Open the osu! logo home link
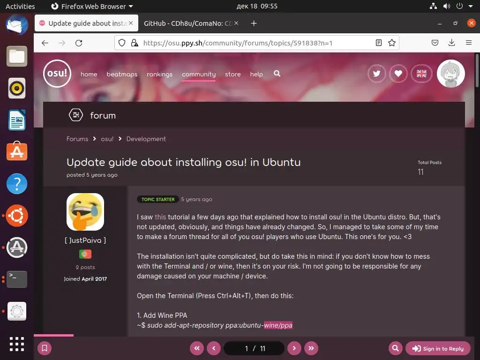 (x=57, y=74)
